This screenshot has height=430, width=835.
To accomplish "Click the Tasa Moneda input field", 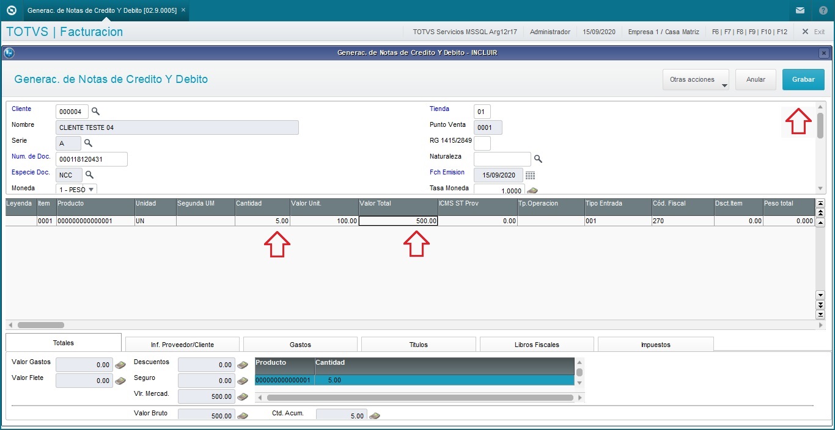I will click(499, 190).
